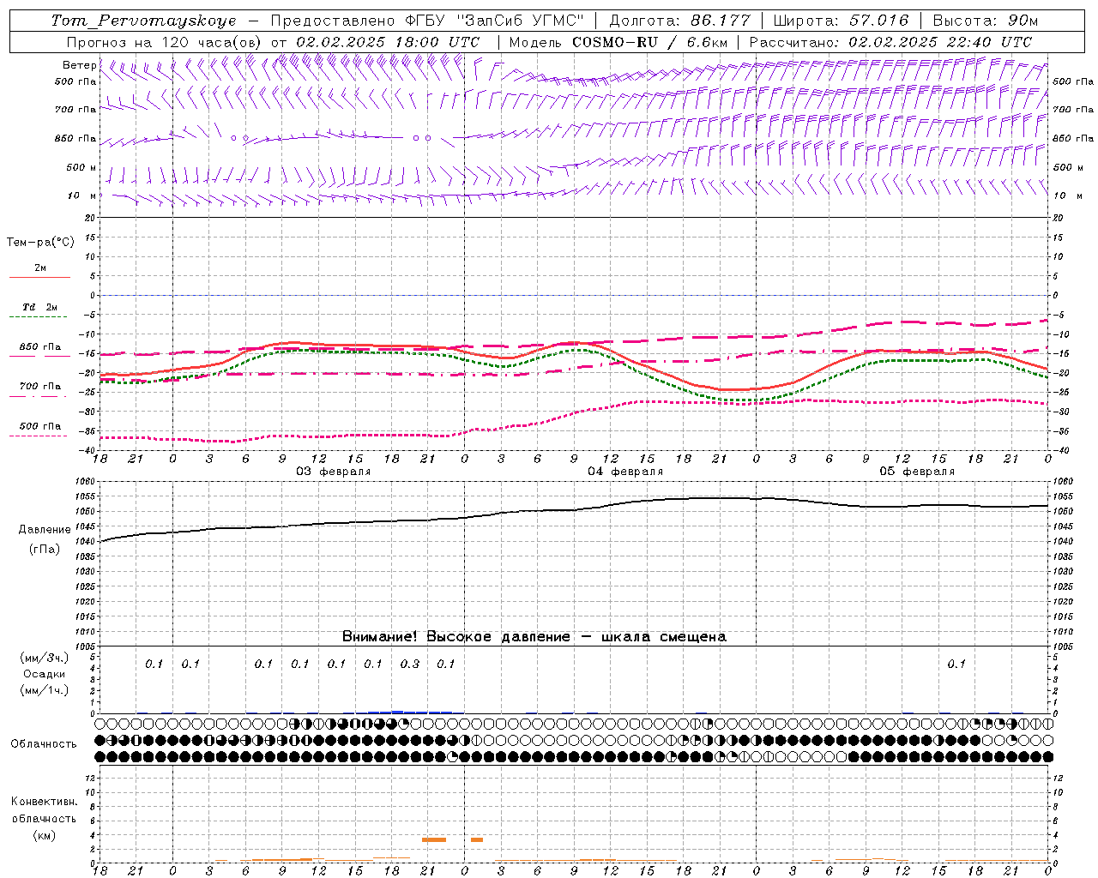The width and height of the screenshot is (1098, 878).
Task: Click the 04 февраля date label
Action: coord(625,472)
